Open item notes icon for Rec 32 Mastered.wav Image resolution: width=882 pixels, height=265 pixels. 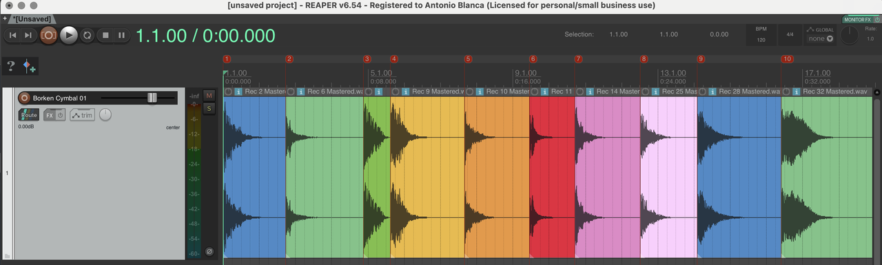(797, 92)
